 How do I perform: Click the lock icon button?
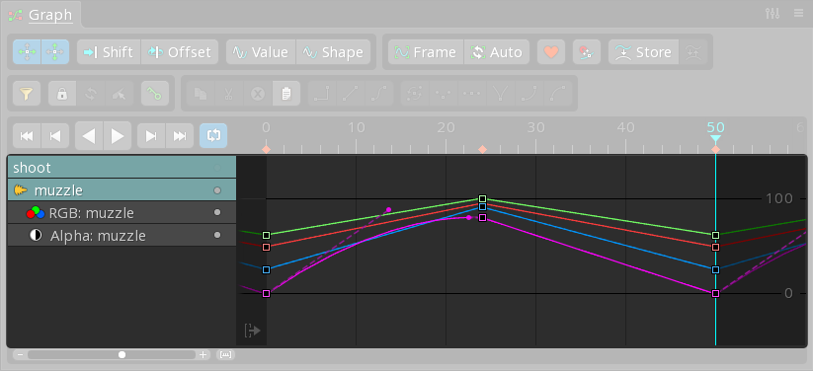62,94
